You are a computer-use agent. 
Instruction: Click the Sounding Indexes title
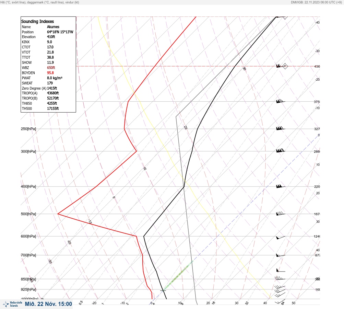(x=37, y=22)
